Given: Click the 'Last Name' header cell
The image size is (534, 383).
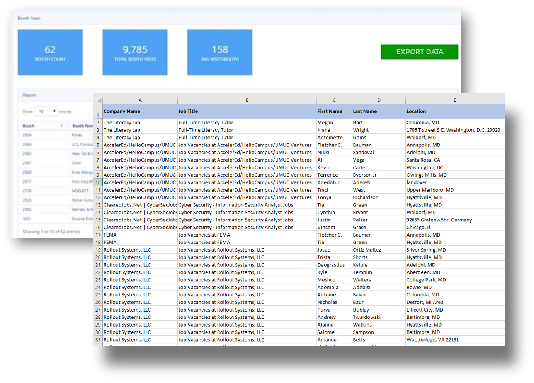Looking at the screenshot, I should (379, 111).
